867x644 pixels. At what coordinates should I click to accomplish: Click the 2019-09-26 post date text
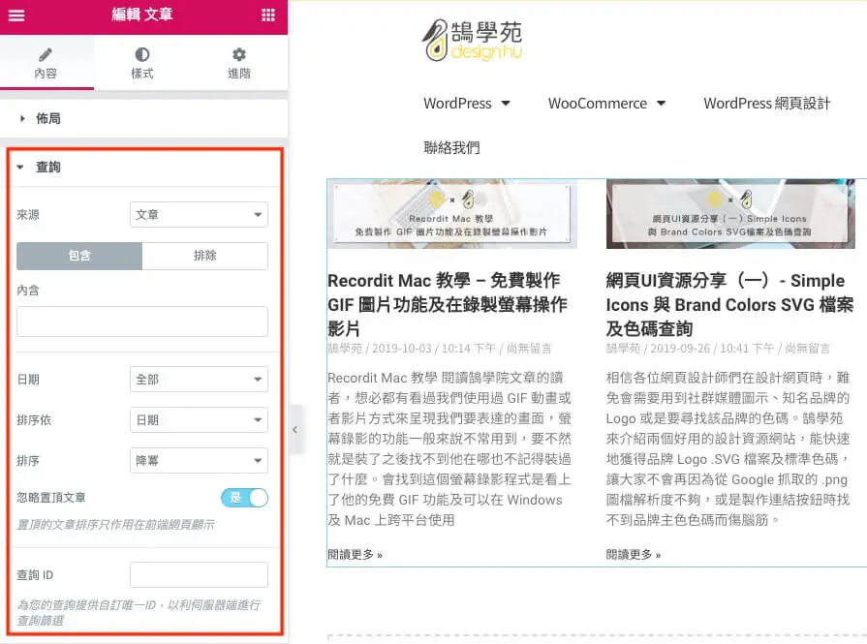click(x=680, y=349)
